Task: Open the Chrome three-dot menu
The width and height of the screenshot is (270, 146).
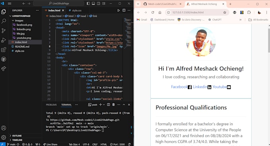Action: tap(266, 12)
